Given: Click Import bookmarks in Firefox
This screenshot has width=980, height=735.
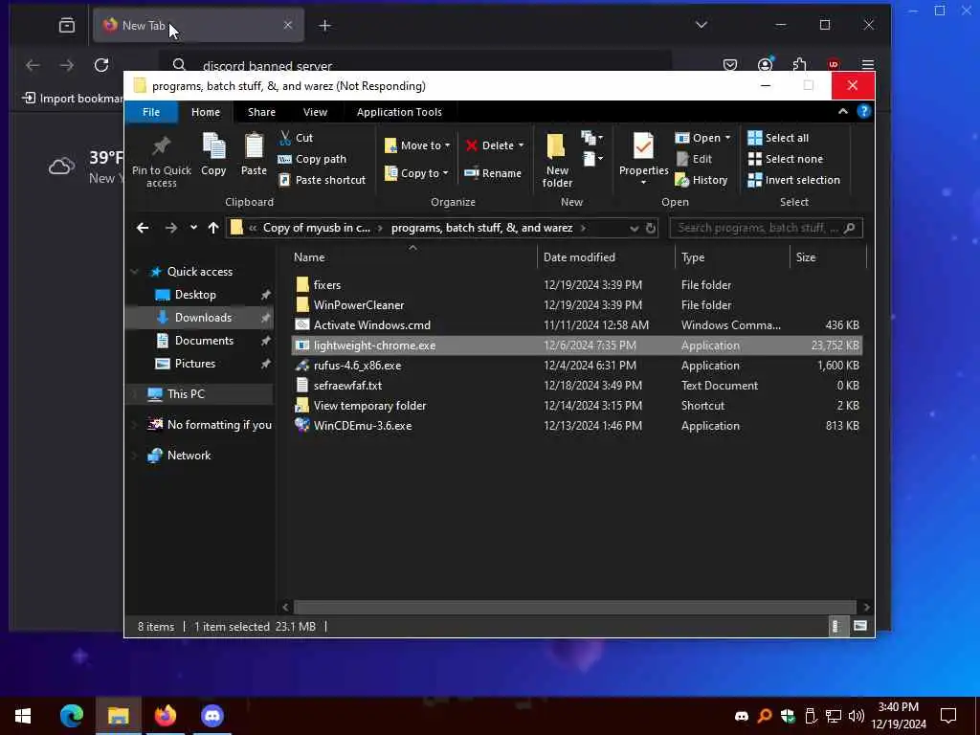Looking at the screenshot, I should (x=72, y=99).
